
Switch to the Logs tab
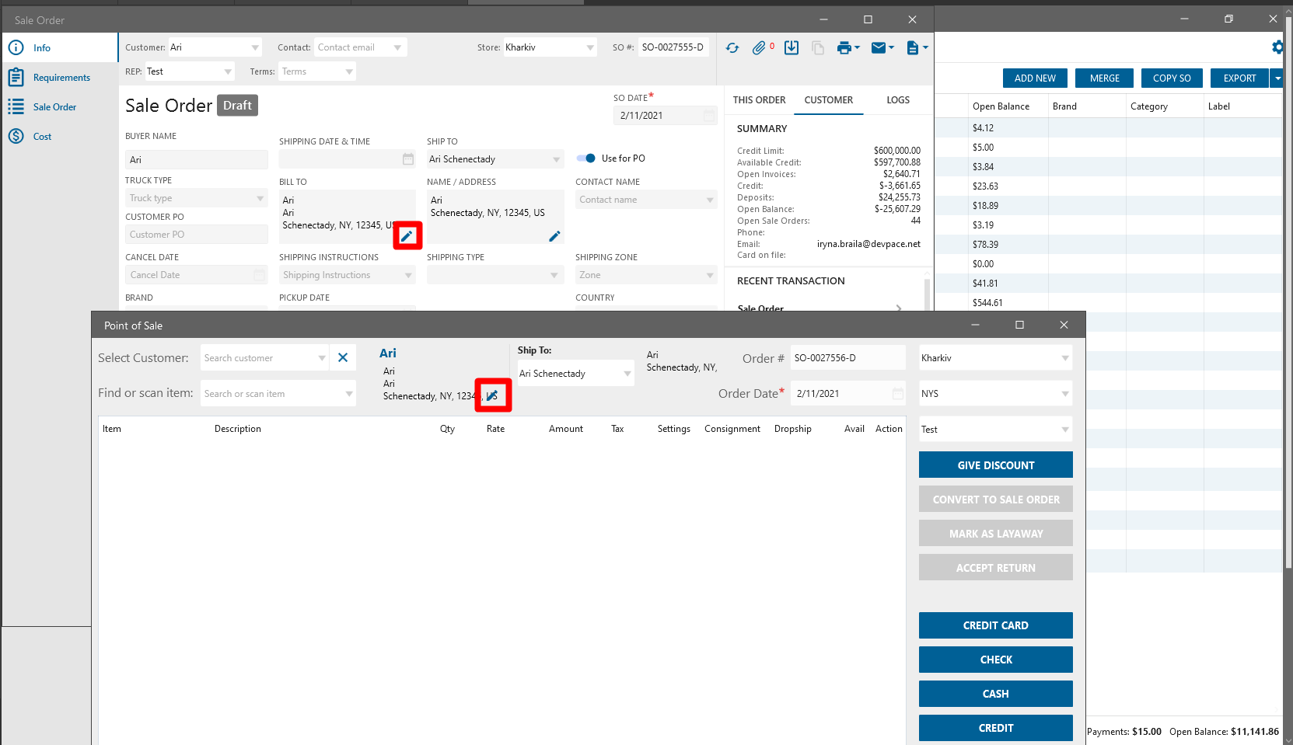point(898,100)
